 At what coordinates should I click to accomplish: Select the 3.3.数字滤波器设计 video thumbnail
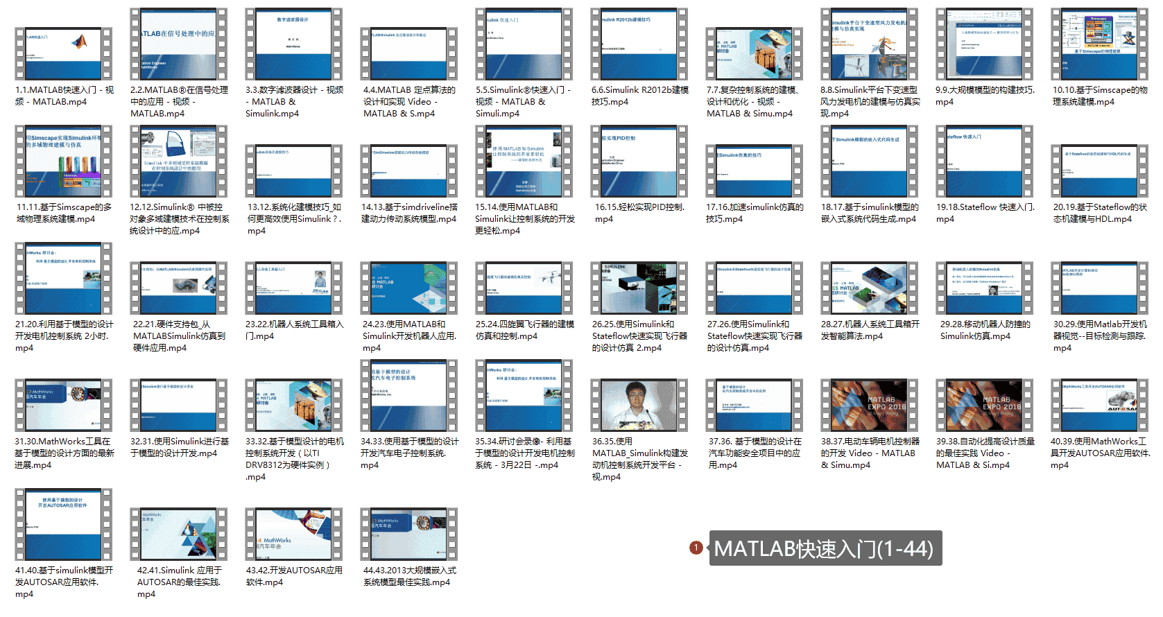tap(293, 44)
